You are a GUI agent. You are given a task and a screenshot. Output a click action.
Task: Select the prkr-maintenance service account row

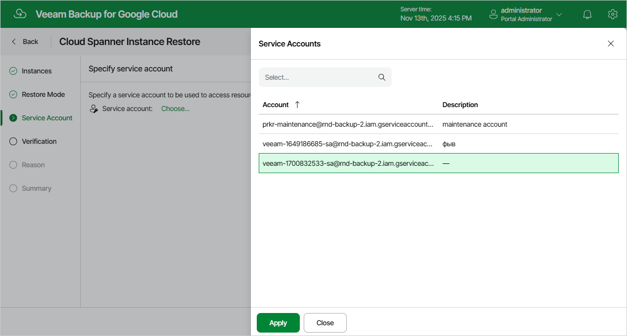[x=439, y=124]
